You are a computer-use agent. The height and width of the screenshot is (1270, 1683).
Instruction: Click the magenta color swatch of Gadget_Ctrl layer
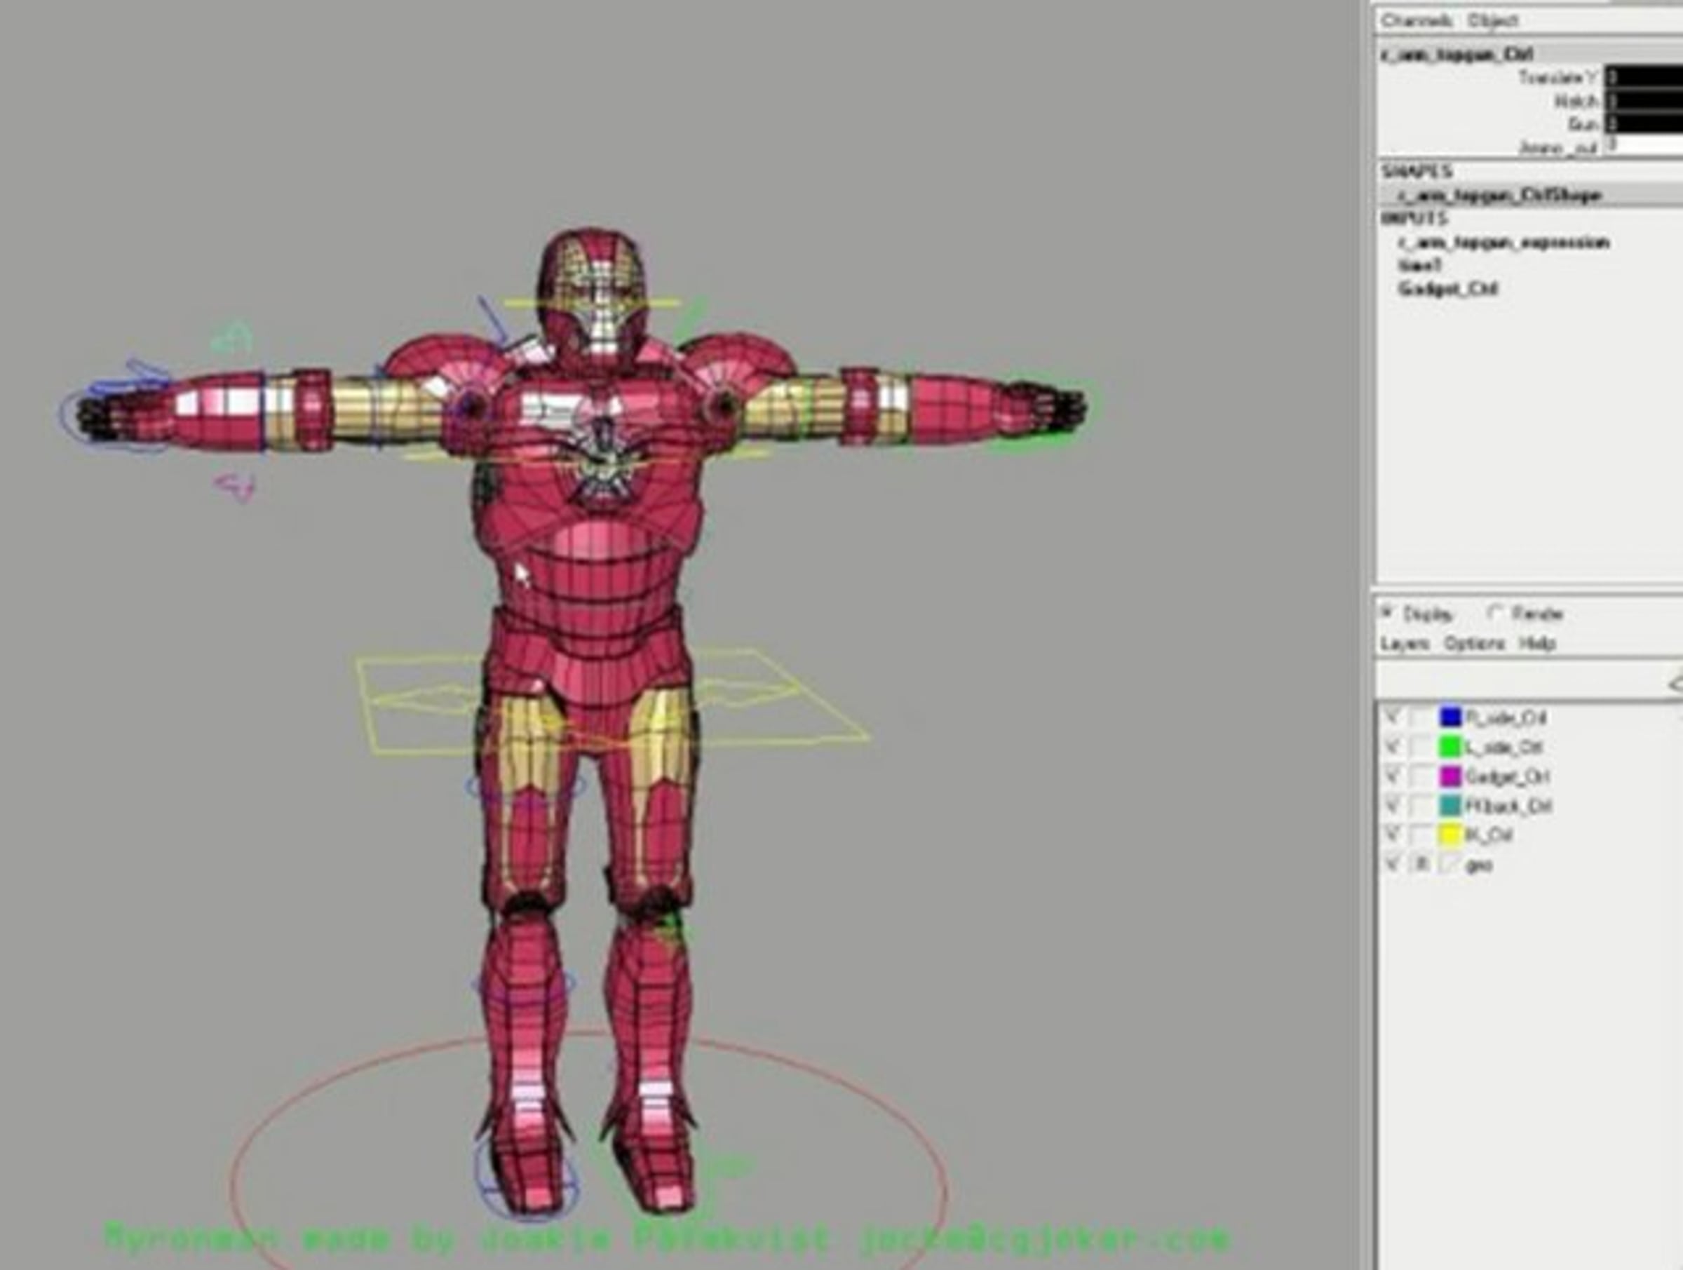(1450, 776)
